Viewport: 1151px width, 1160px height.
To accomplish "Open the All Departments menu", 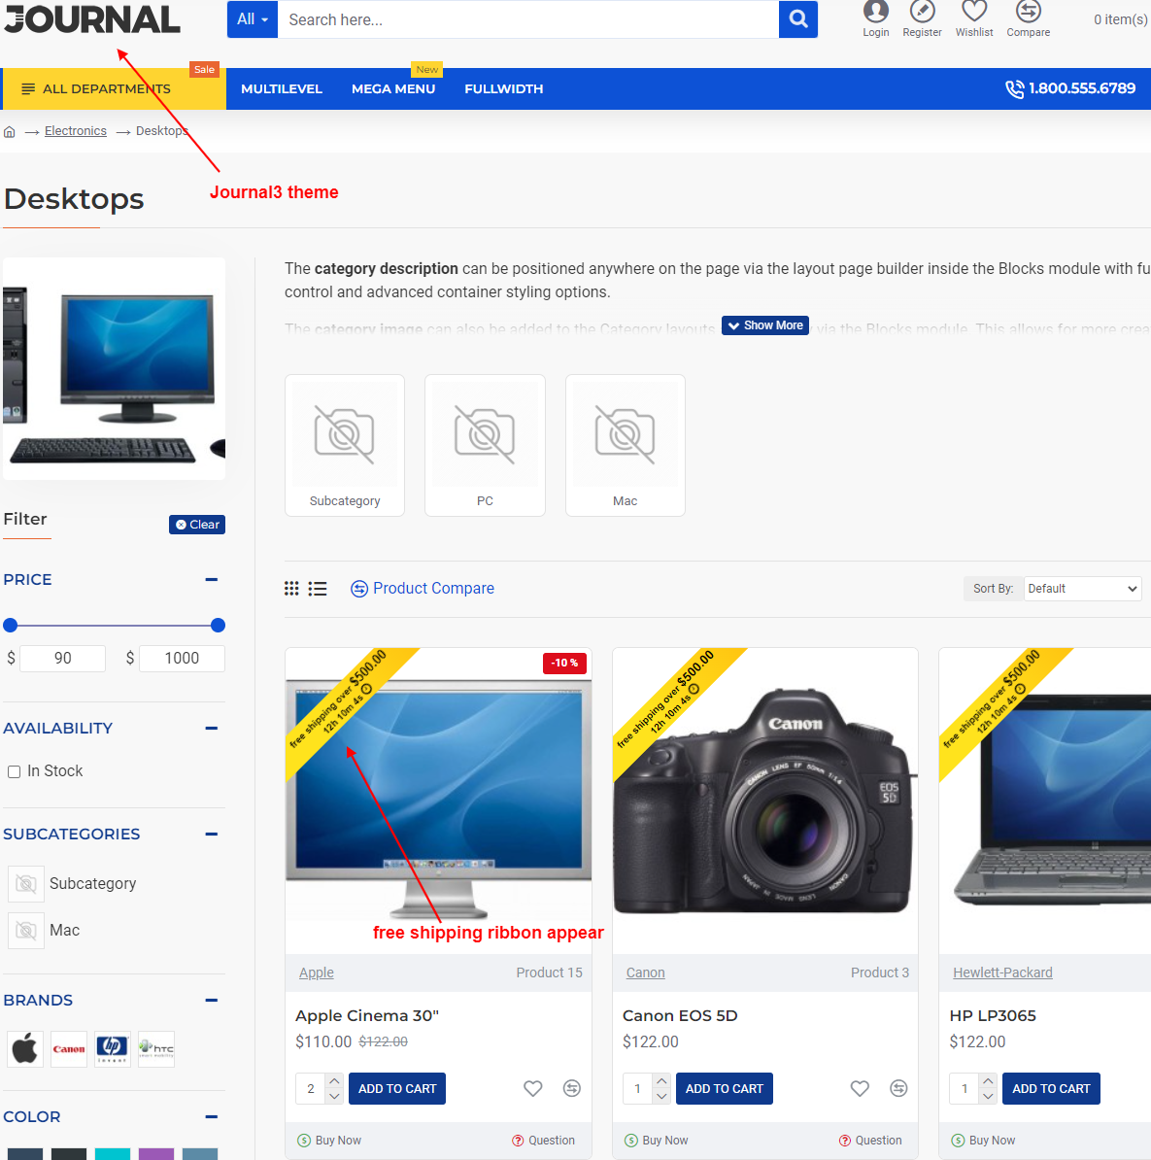I will 114,88.
